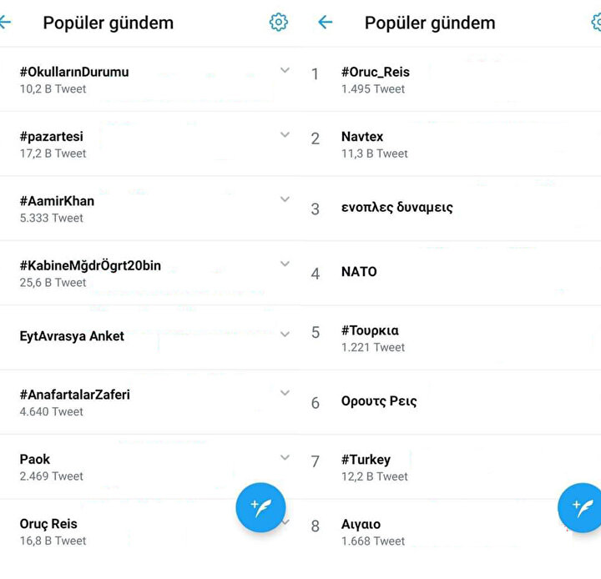Open chevron menu for #AnafartalarZaferi
The width and height of the screenshot is (601, 579).
tap(285, 393)
